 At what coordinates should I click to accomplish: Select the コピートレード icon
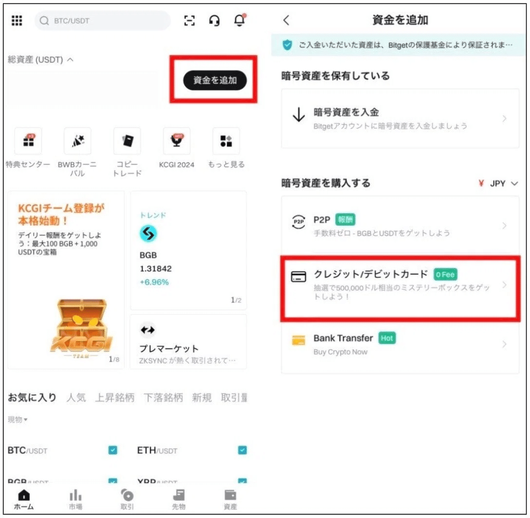[x=127, y=141]
